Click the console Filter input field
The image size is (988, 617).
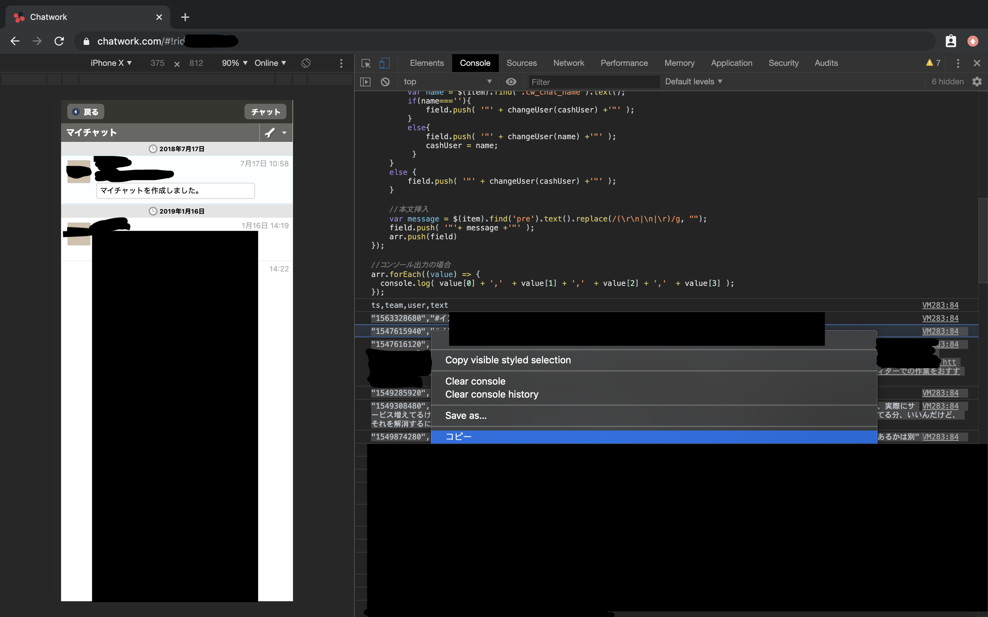pos(593,82)
